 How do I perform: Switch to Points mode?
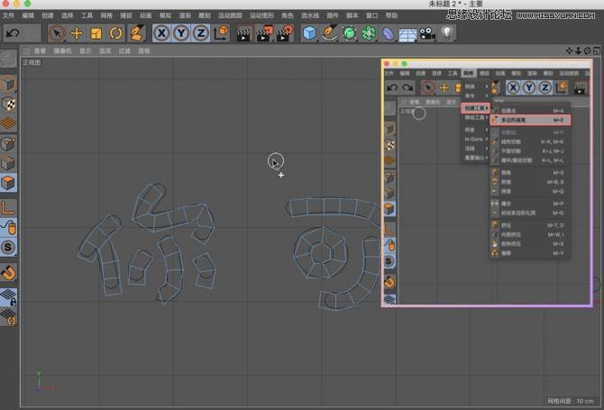coord(8,143)
